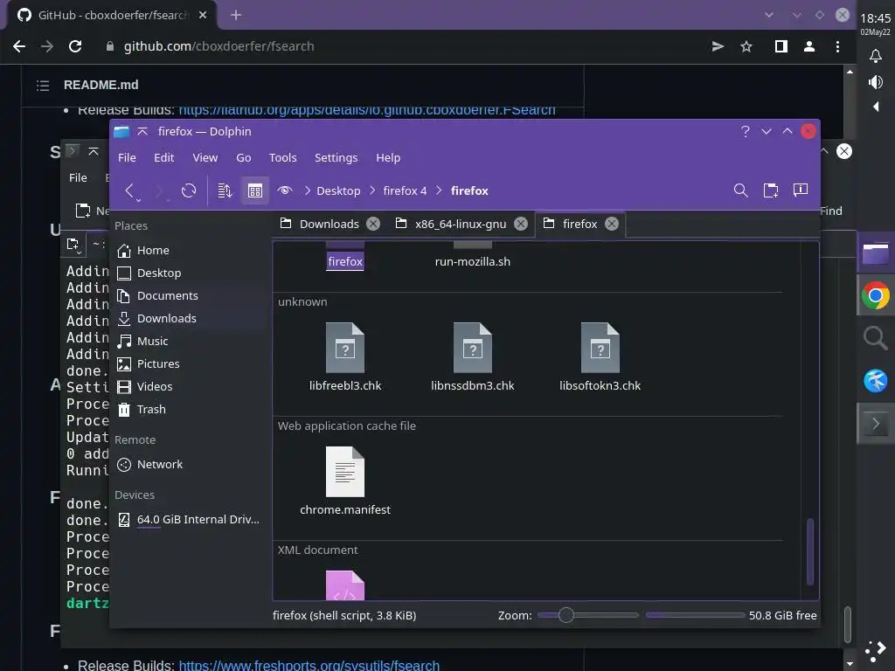Open README.md table of contents icon
Viewport: 895px width, 671px height.
(43, 86)
